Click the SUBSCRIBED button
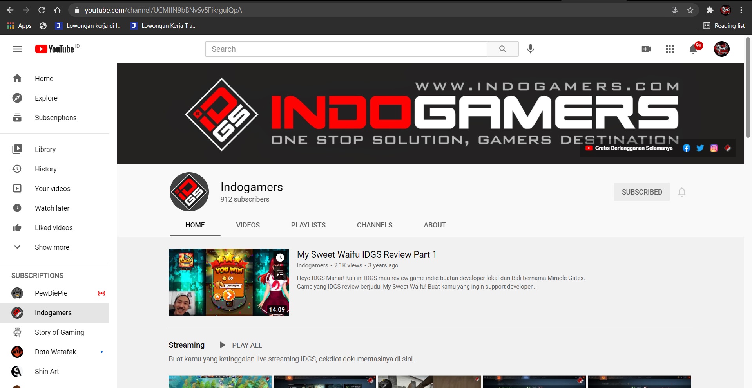The width and height of the screenshot is (752, 388). 642,192
